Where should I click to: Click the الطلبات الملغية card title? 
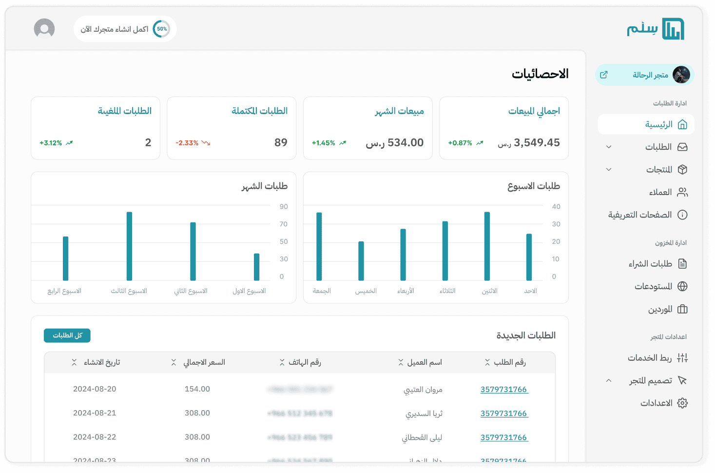(x=124, y=111)
